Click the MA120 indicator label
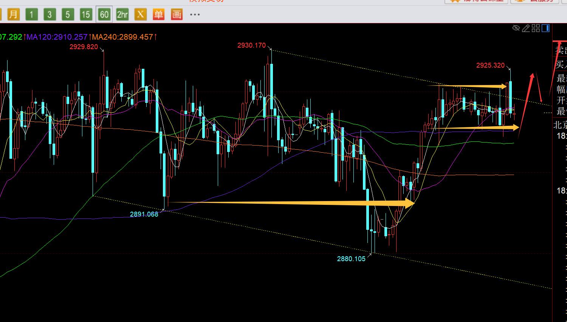 pos(57,37)
